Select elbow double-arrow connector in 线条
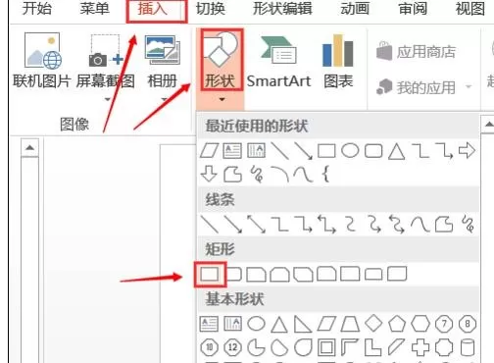Viewport: 494px width, 363px height. coord(326,225)
